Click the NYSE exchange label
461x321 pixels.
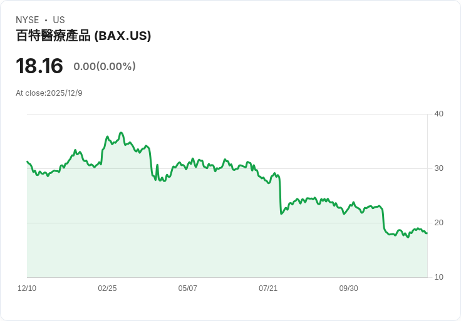coord(28,20)
